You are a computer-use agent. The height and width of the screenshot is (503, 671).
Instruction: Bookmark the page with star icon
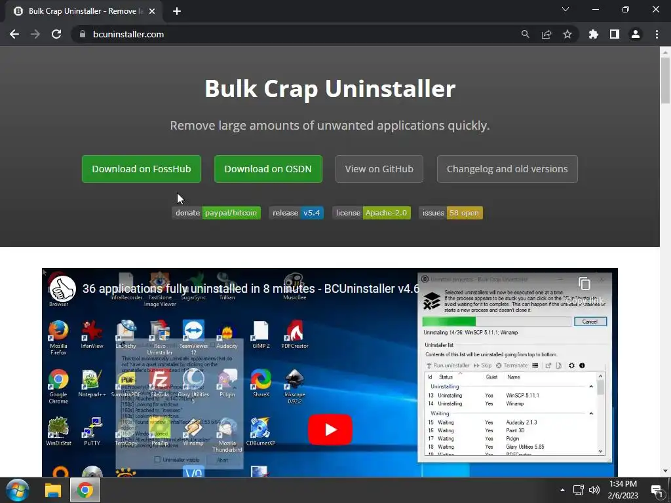(567, 34)
